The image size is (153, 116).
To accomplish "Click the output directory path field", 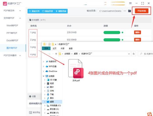I will click(110, 11).
